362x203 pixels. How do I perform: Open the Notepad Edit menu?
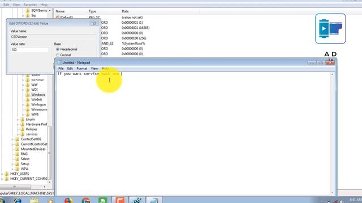coord(70,69)
